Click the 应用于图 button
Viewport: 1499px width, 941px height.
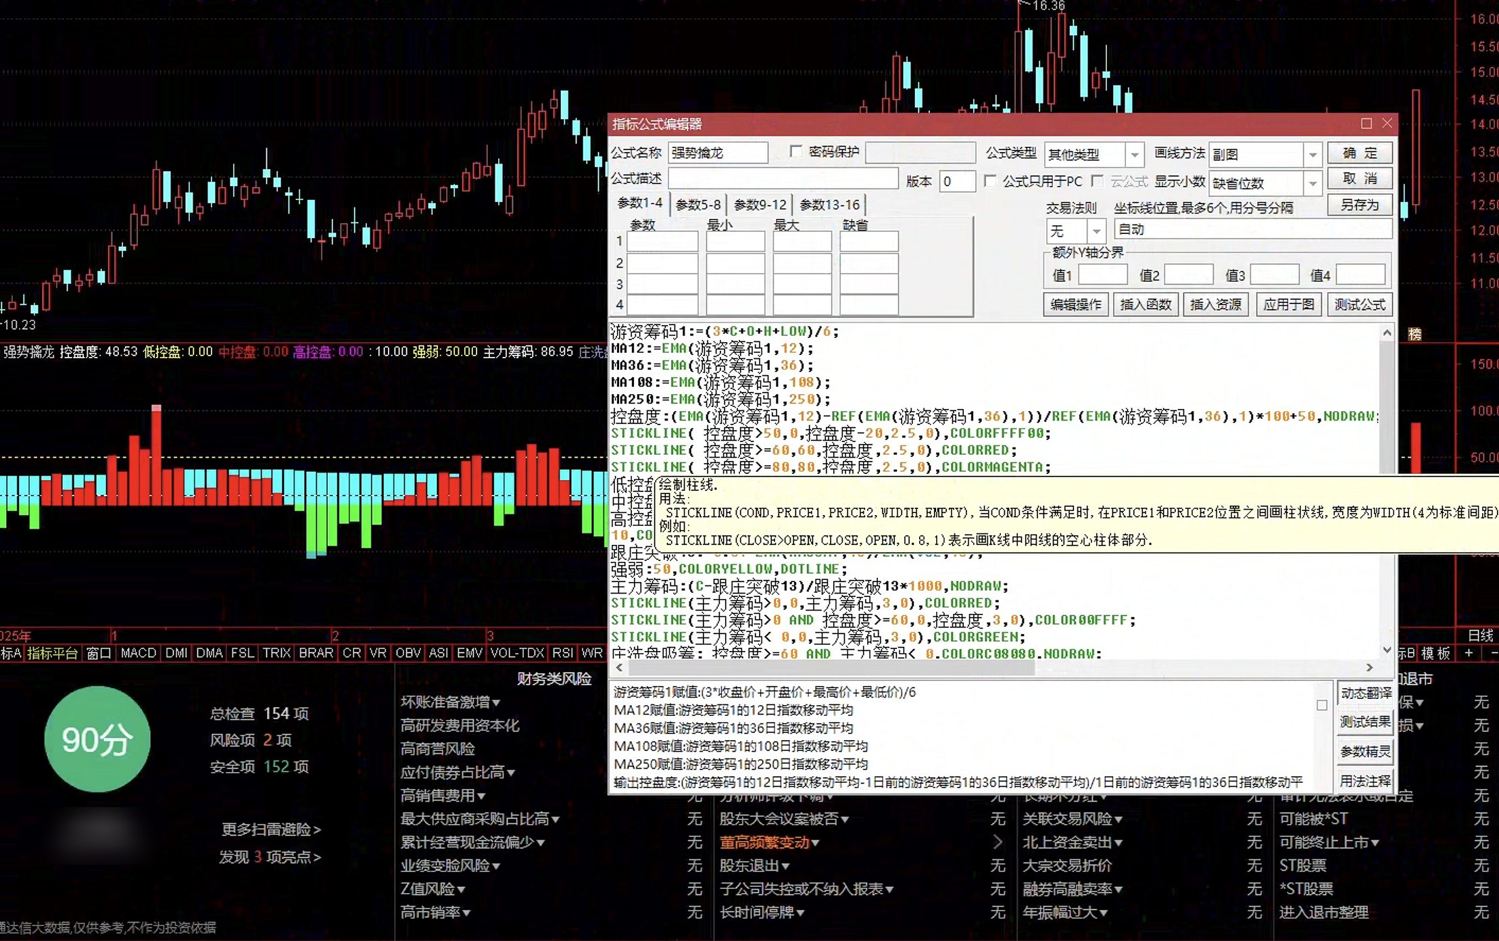point(1289,304)
